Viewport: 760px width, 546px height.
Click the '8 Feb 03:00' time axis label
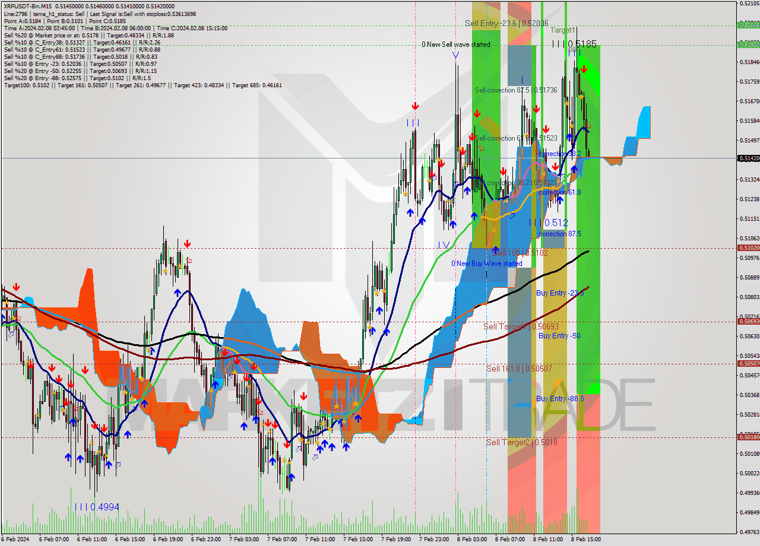[471, 539]
